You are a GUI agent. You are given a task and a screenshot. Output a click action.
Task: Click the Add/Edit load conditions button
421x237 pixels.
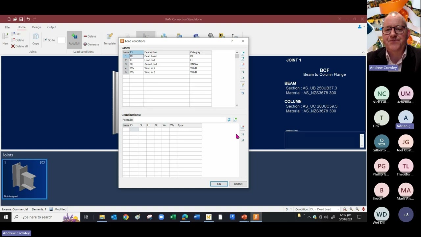[74, 39]
